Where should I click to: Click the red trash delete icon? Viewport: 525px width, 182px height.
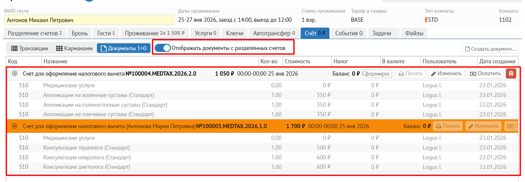(511, 74)
